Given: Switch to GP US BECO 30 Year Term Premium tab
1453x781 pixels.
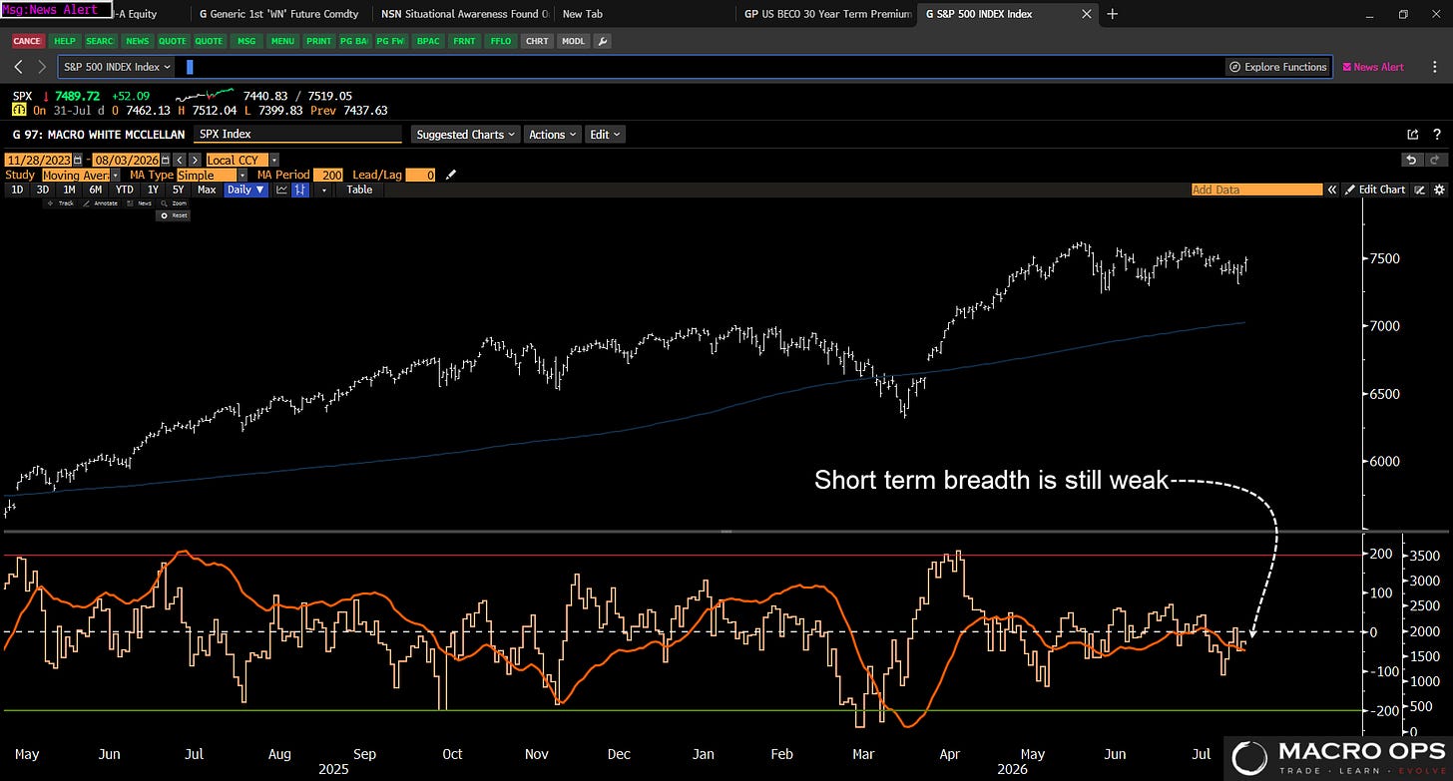Looking at the screenshot, I should [x=827, y=14].
